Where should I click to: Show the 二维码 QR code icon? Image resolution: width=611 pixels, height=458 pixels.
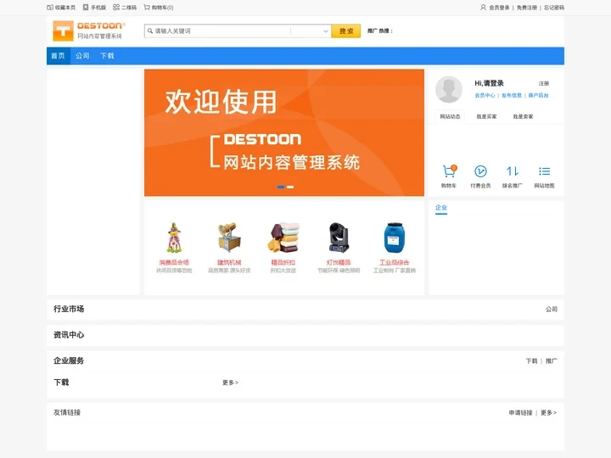coord(116,8)
